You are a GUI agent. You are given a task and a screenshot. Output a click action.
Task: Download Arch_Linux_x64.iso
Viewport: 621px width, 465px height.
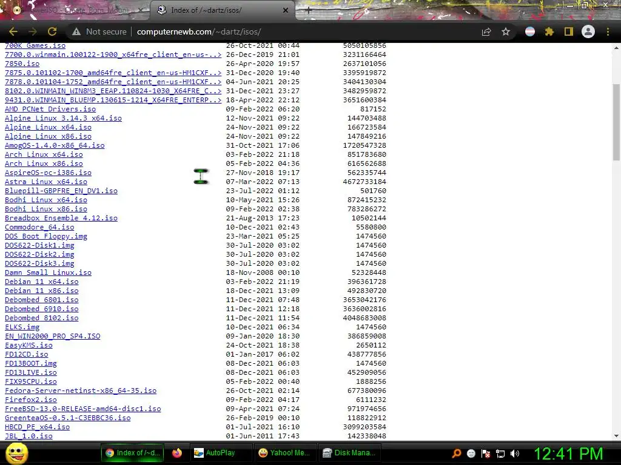pyautogui.click(x=44, y=154)
